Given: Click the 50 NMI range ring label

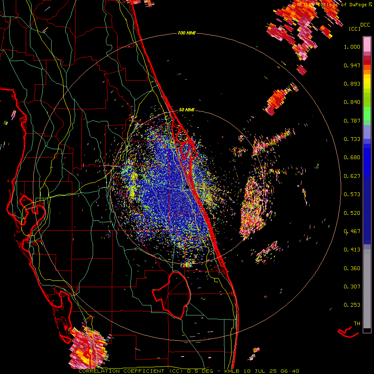Looking at the screenshot, I should (187, 110).
